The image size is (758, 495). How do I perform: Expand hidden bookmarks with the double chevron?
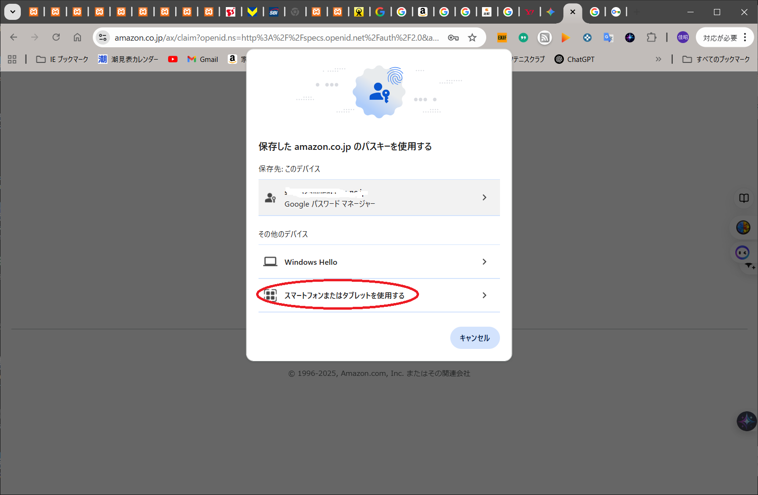pyautogui.click(x=658, y=59)
